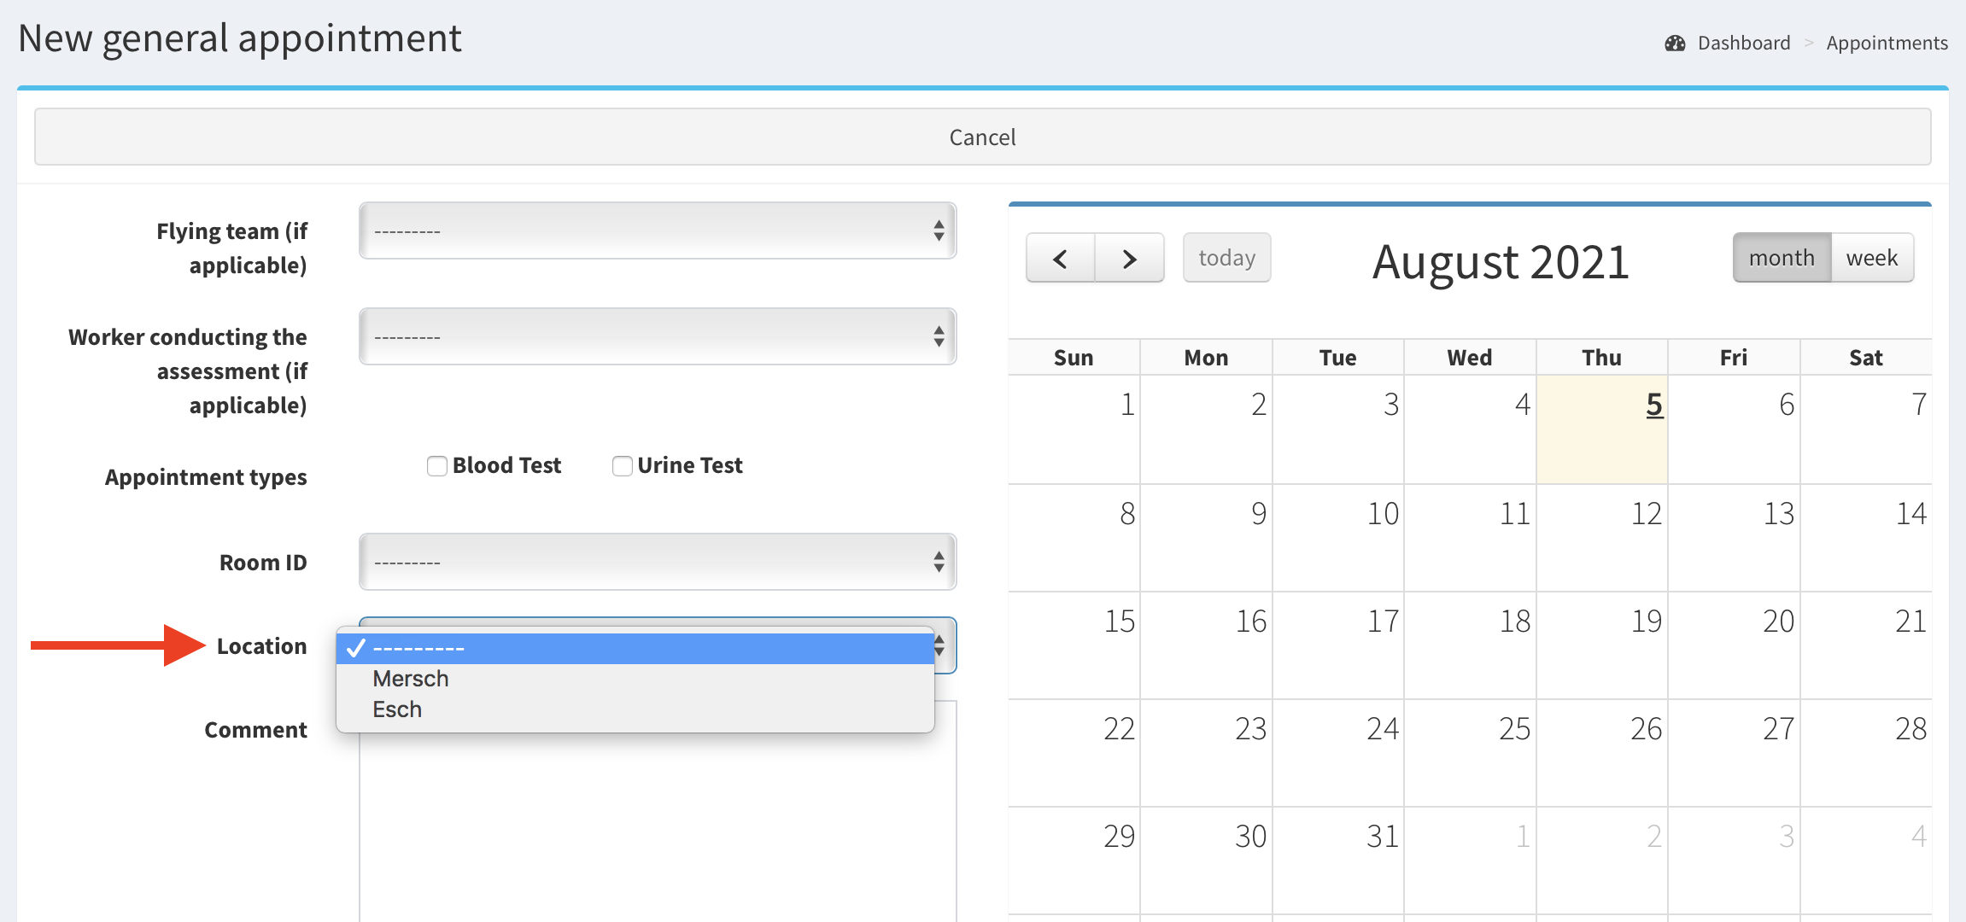Select August 5 highlighted day
1966x922 pixels.
point(1601,431)
